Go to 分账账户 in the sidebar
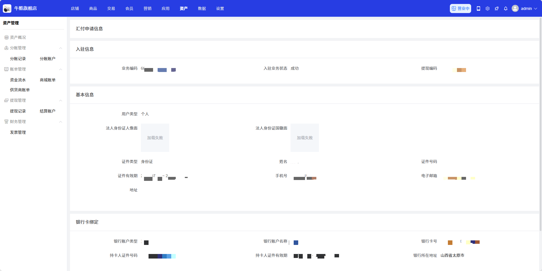The height and width of the screenshot is (271, 542). click(48, 59)
